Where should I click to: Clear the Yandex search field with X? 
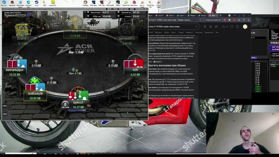[196, 27]
